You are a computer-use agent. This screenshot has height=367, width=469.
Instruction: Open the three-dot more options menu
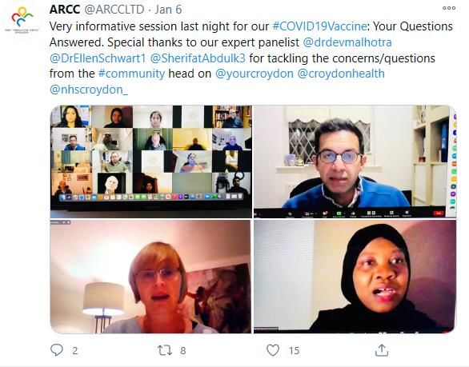[x=449, y=8]
